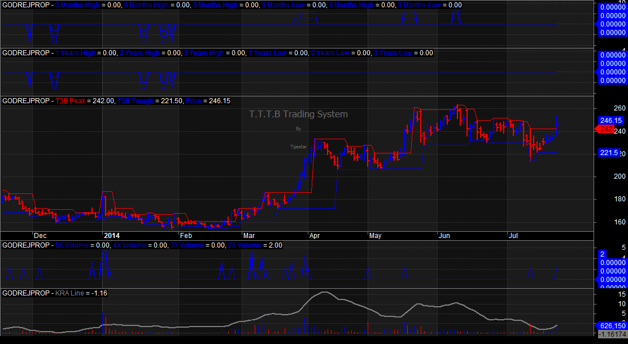Click the 626,150 volume marker

tap(612, 326)
